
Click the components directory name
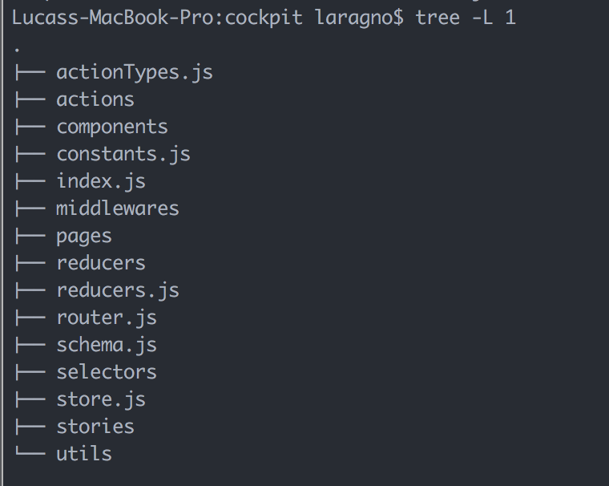pos(112,128)
